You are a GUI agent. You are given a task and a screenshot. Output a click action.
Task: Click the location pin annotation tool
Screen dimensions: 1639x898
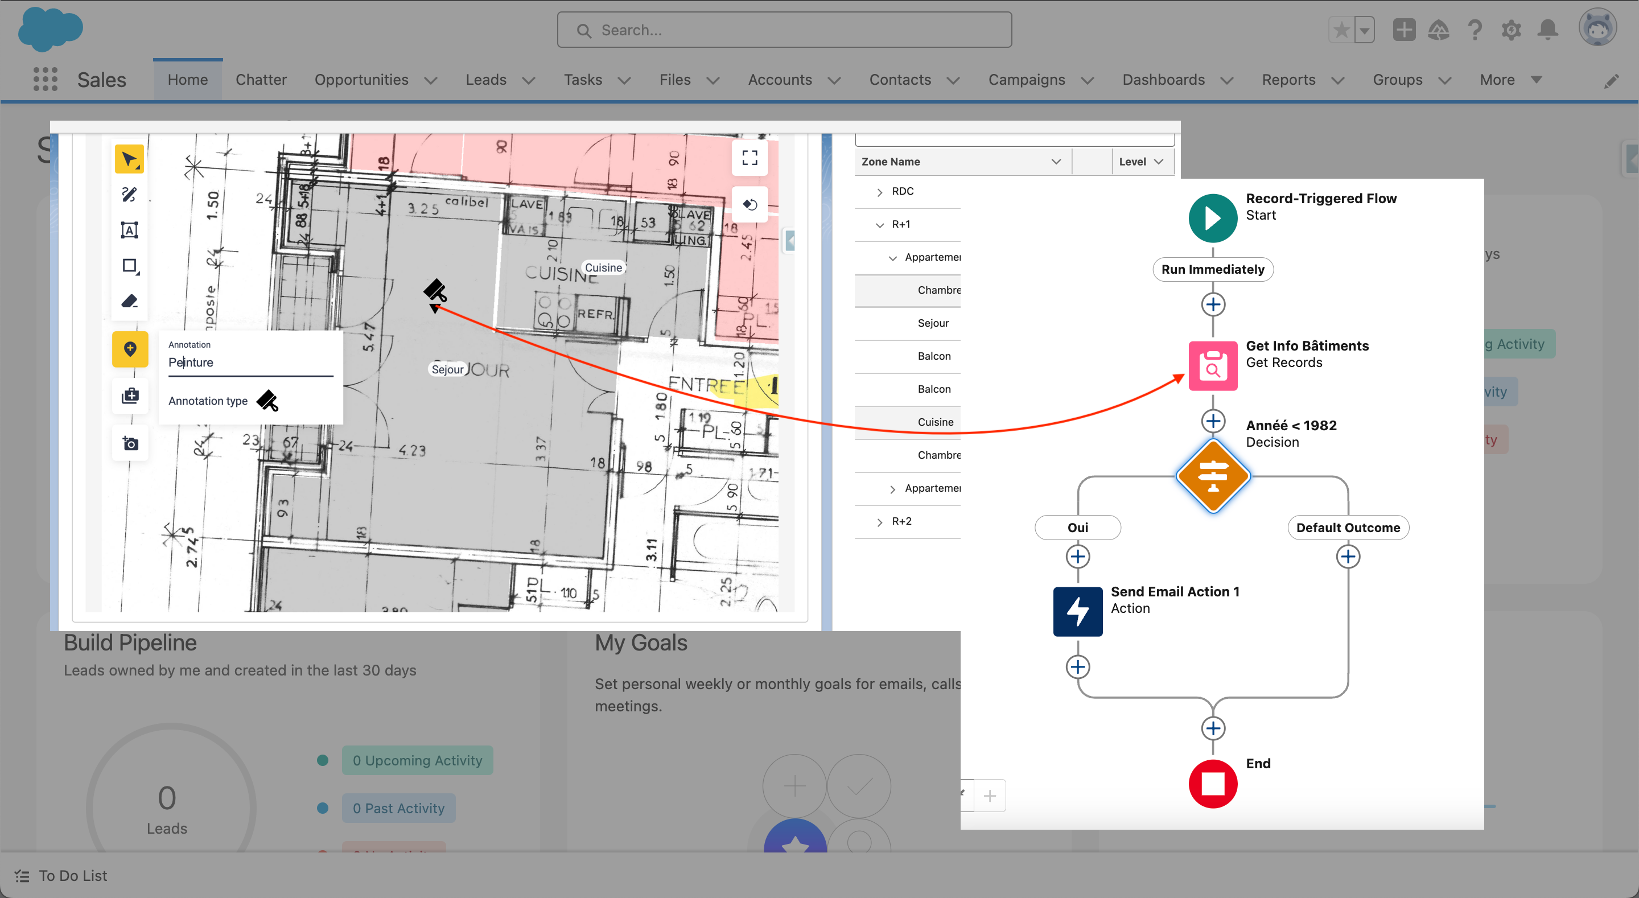(x=130, y=349)
